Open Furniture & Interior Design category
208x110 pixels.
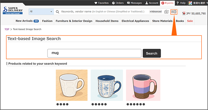click(74, 21)
